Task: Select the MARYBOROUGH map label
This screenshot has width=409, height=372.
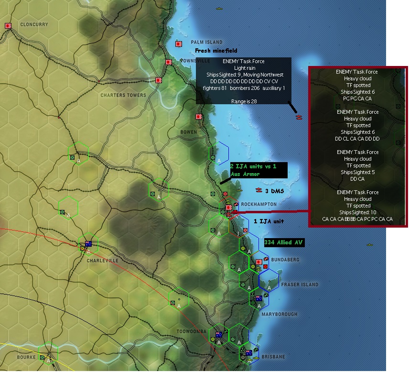Action: click(280, 314)
